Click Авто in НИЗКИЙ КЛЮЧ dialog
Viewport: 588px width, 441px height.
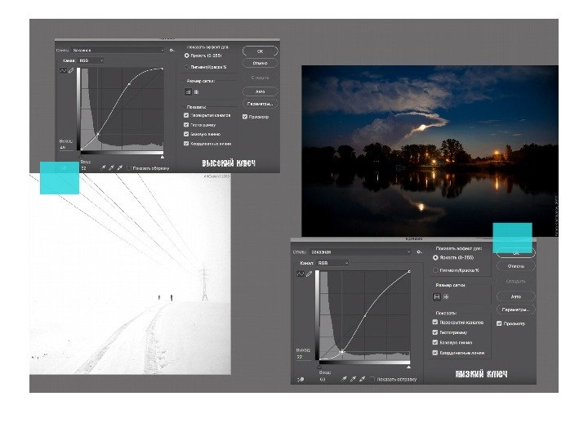pos(516,296)
